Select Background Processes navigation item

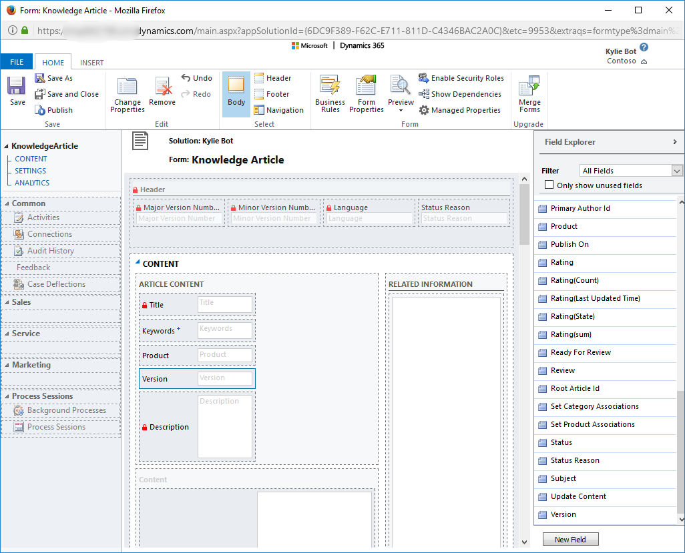pyautogui.click(x=61, y=410)
